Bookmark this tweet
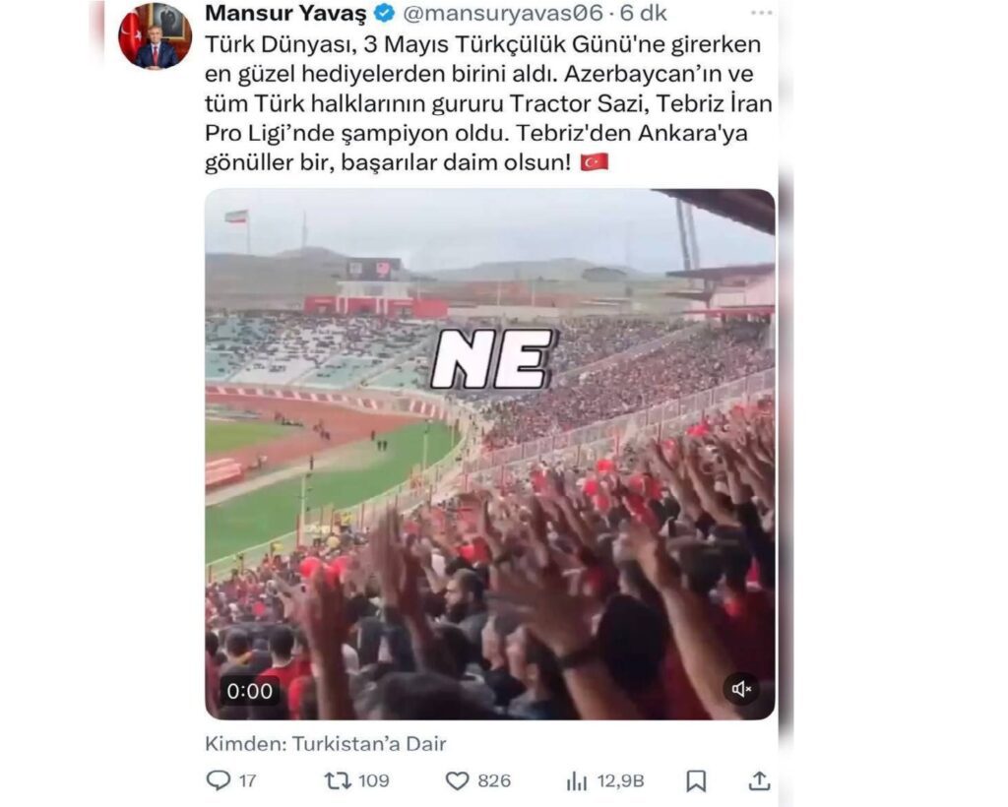1008x807 pixels. [696, 780]
